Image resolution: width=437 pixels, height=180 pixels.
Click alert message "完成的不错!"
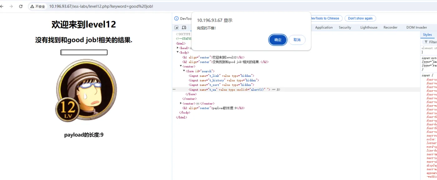coord(206,28)
